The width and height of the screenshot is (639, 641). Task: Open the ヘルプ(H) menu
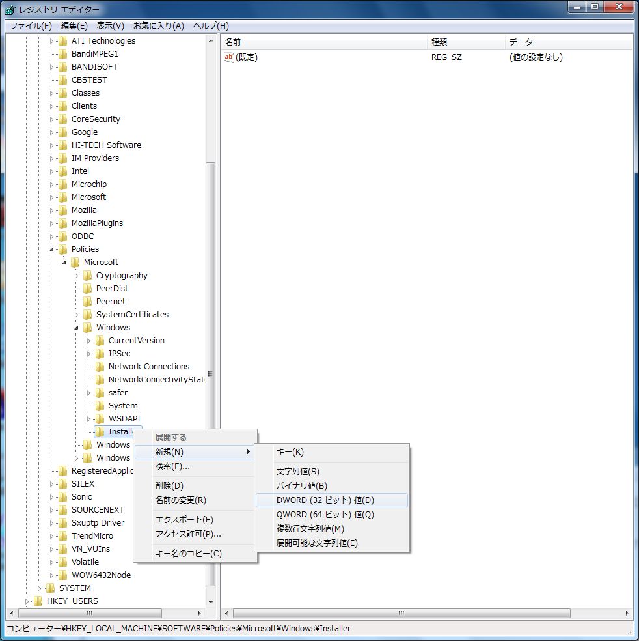(x=211, y=26)
